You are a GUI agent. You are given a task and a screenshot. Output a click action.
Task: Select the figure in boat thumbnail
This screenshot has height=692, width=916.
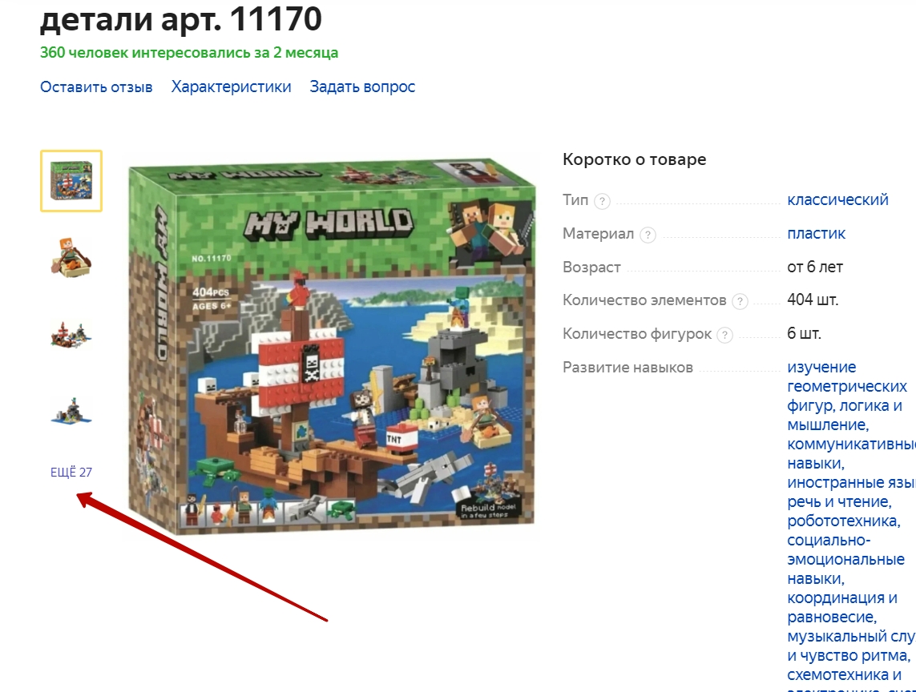click(71, 258)
